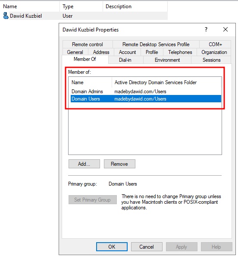Click the Remove button

pos(119,164)
